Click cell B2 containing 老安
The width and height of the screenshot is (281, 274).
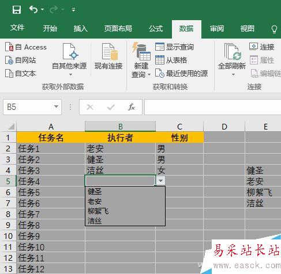click(120, 149)
